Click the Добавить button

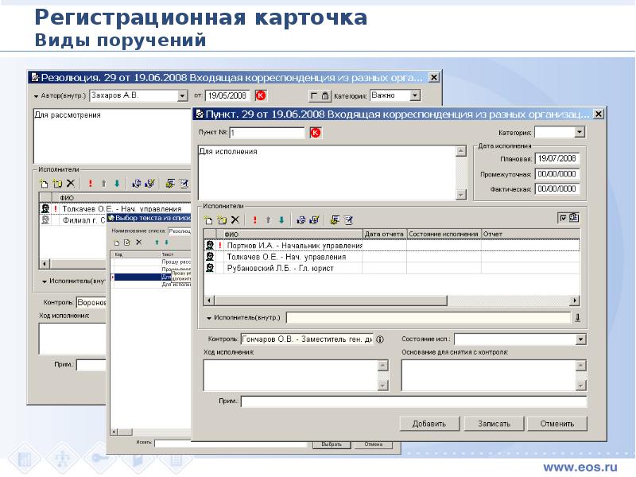point(429,424)
